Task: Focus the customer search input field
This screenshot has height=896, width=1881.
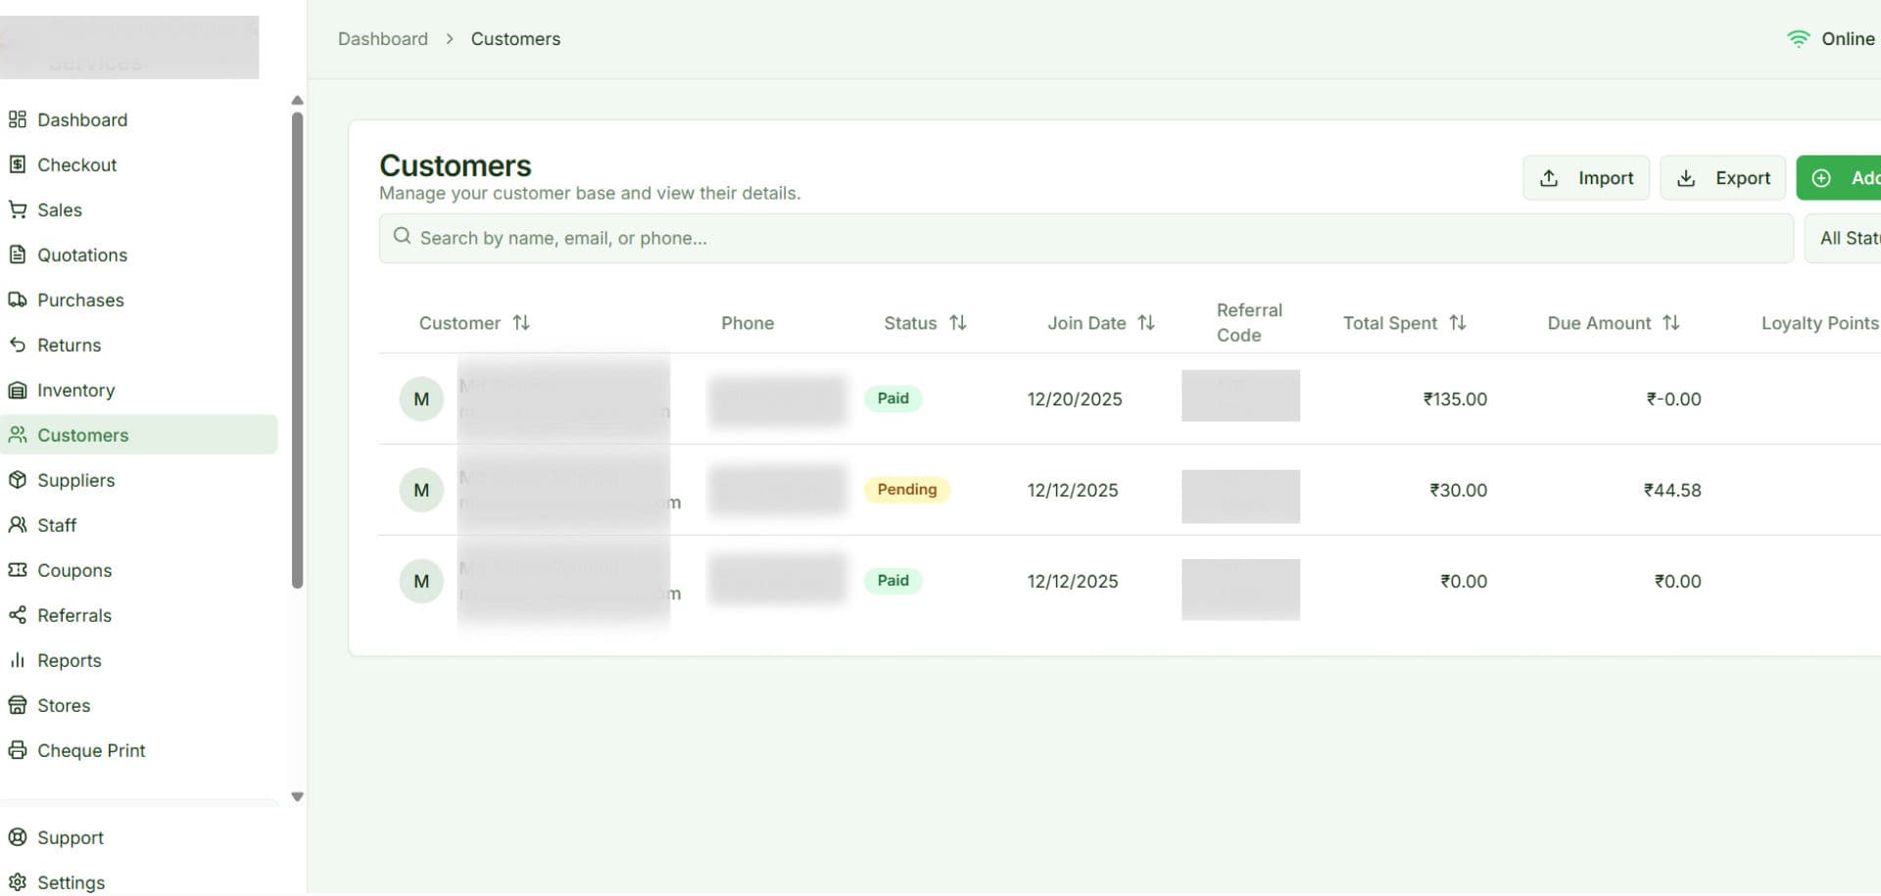Action: 1085,238
